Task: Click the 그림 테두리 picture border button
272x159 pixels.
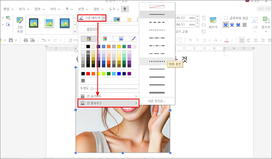Action: [90, 18]
